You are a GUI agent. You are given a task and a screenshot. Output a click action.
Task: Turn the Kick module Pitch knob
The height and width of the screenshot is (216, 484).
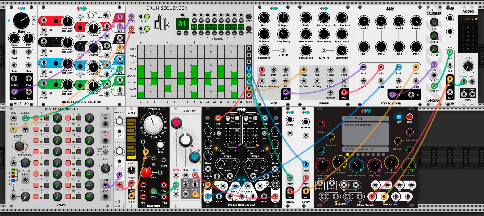click(264, 18)
